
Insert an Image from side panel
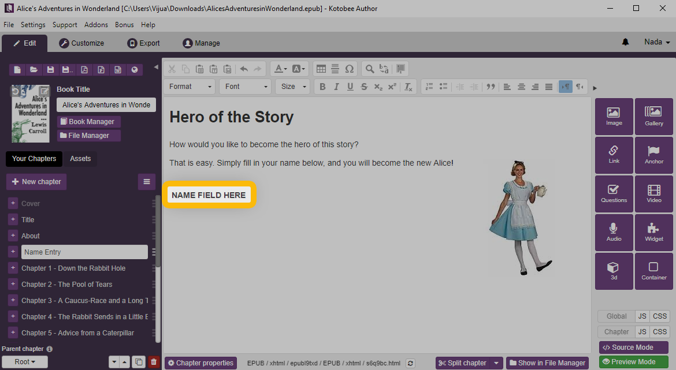614,116
